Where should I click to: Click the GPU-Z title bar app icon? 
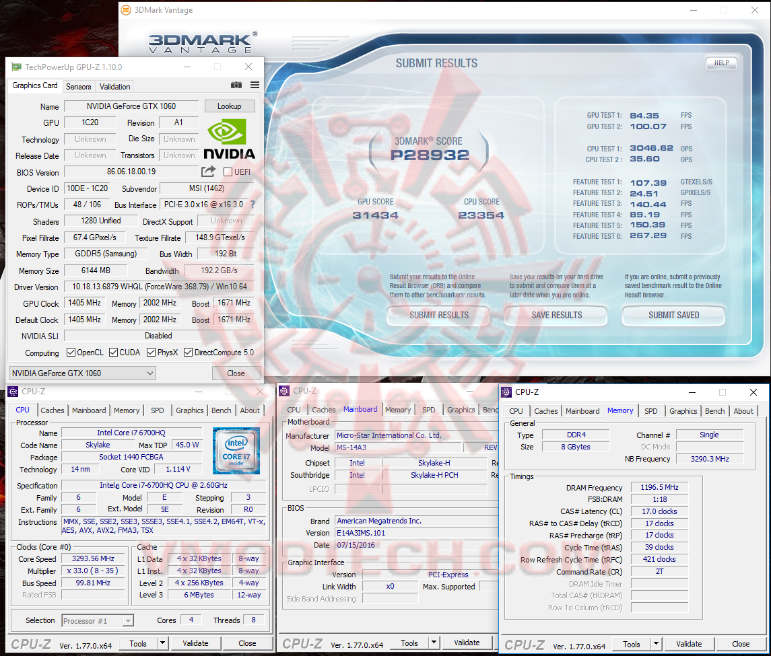pos(17,67)
